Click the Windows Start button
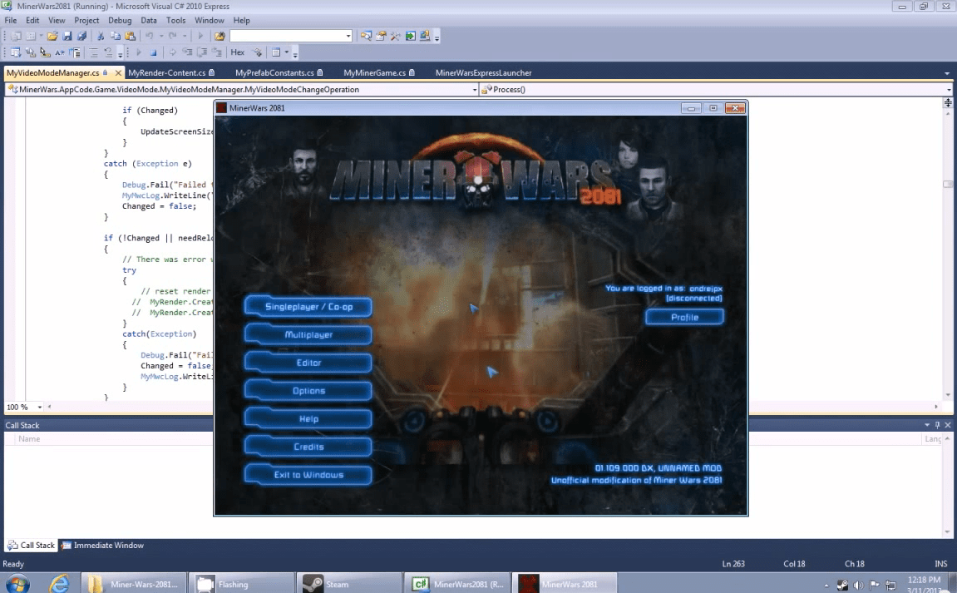 pos(17,584)
